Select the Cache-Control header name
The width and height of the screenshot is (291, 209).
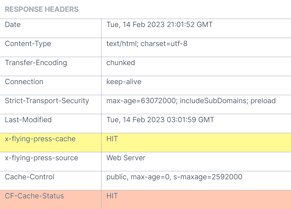(x=30, y=177)
